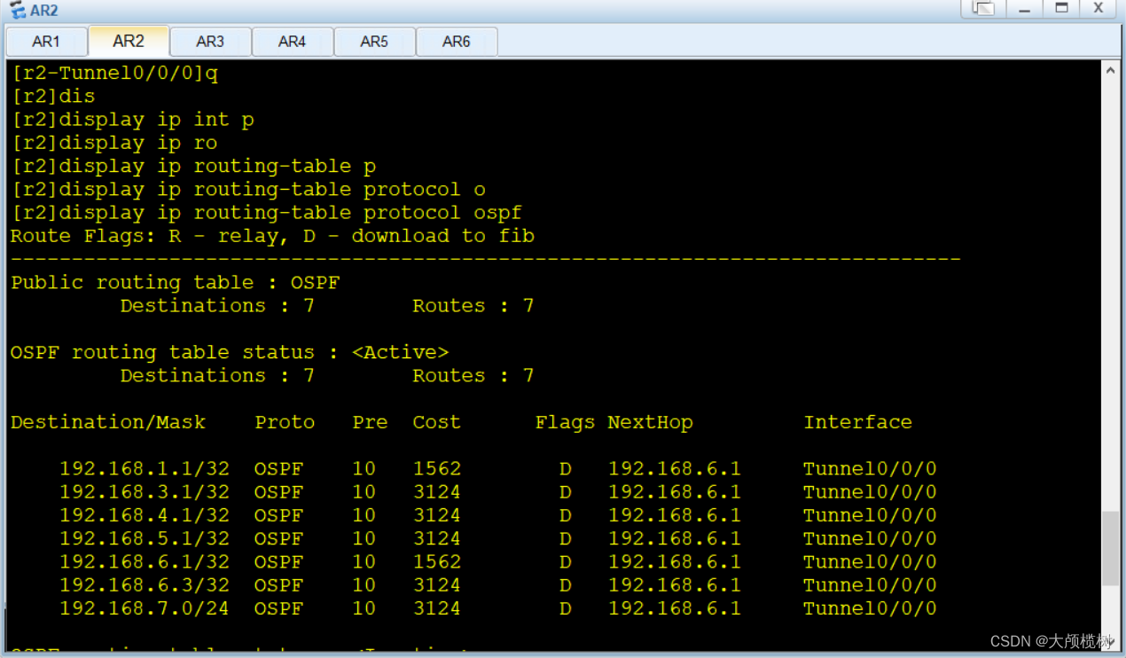The height and width of the screenshot is (658, 1126).
Task: Click the Cost column header
Action: (437, 422)
